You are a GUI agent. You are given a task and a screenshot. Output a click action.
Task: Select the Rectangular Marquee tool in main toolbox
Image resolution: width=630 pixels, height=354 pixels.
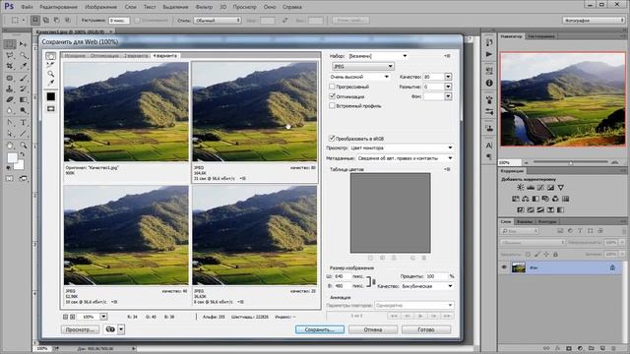pyautogui.click(x=10, y=43)
